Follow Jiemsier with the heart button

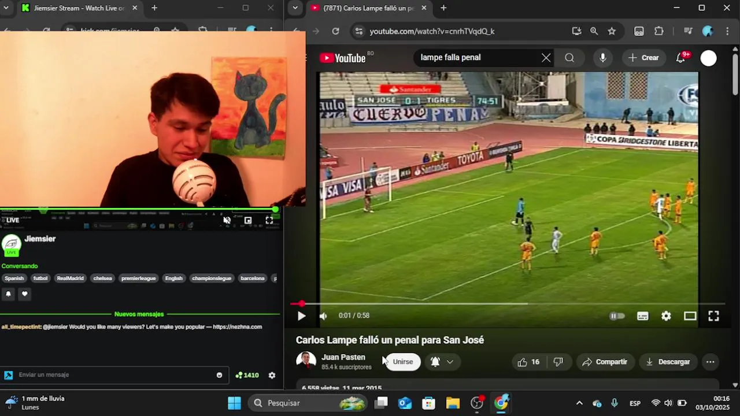point(24,294)
